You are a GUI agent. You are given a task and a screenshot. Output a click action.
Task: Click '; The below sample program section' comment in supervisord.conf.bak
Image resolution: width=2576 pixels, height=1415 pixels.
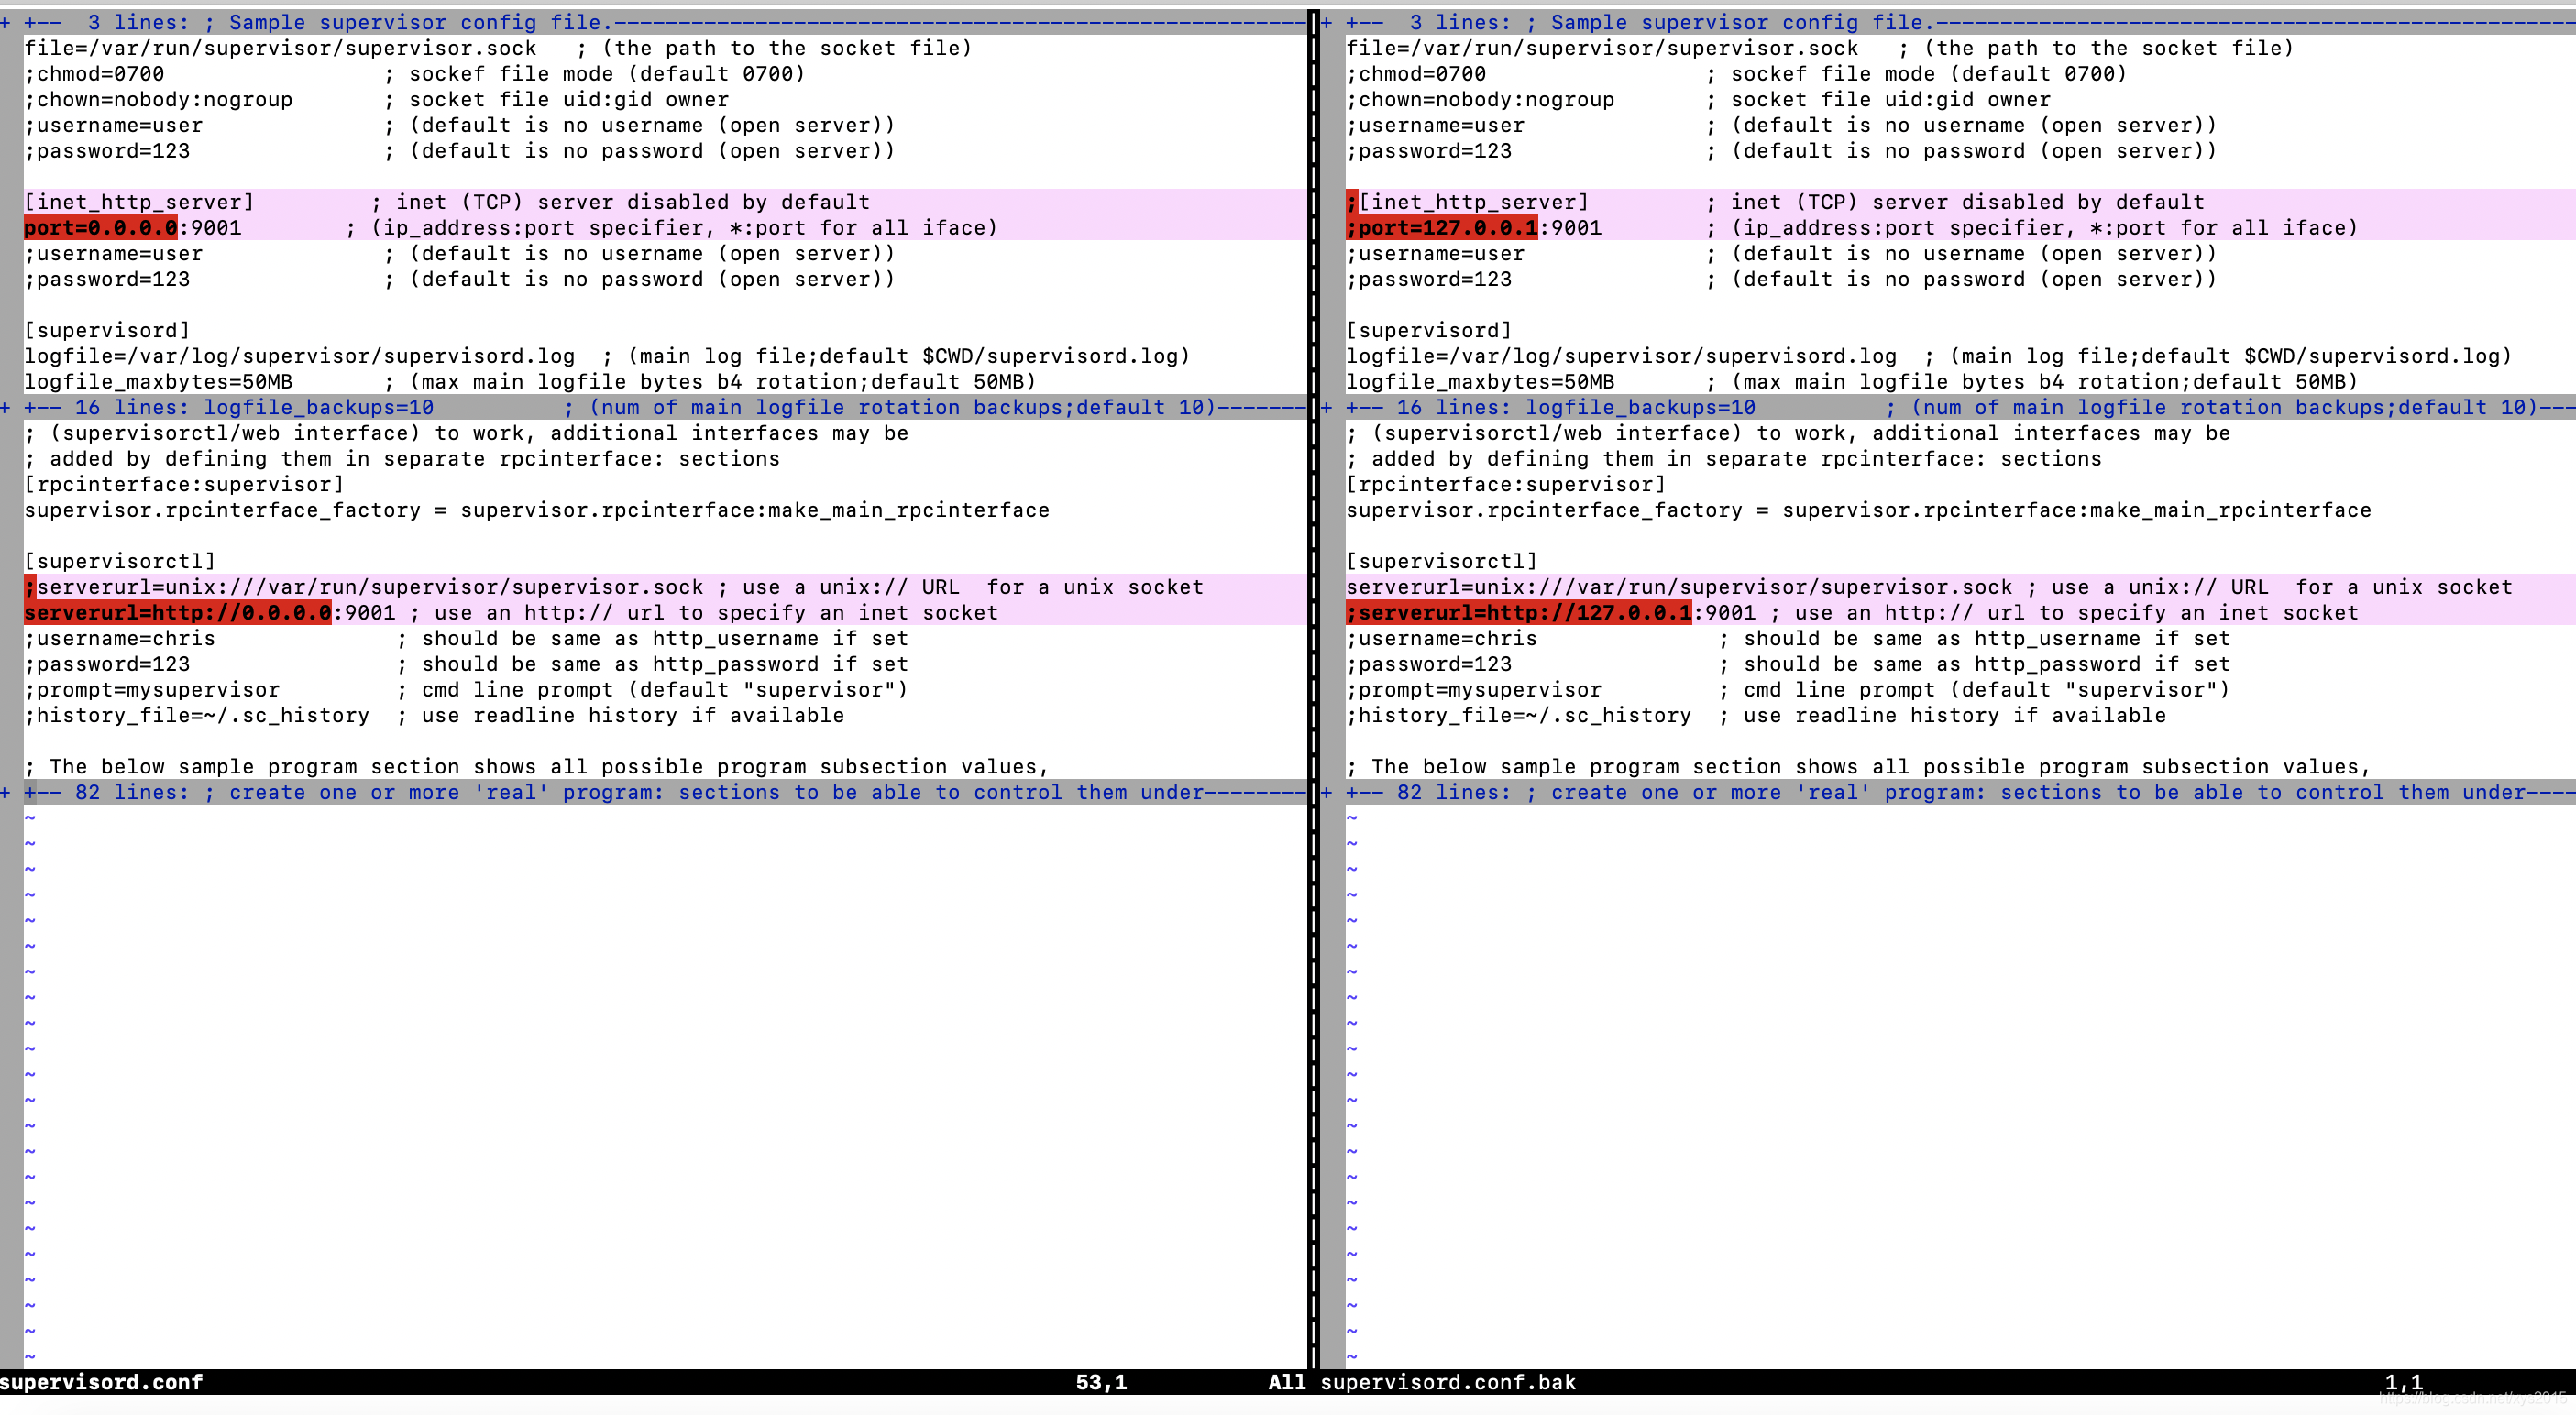[x=1859, y=767]
